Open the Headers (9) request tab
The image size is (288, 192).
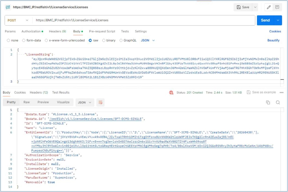58,31
